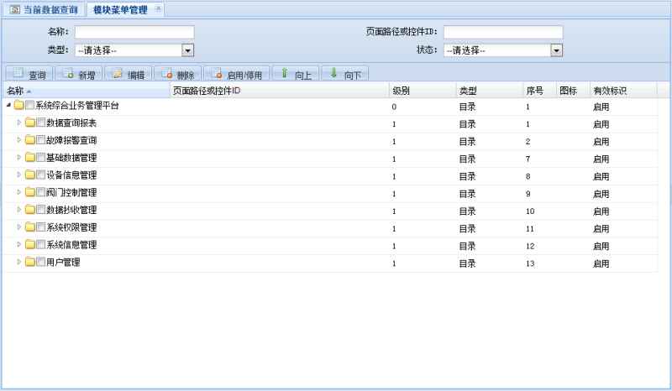
Task: Collapse the 系统综合业务管理平台 root node
Action: [8, 105]
